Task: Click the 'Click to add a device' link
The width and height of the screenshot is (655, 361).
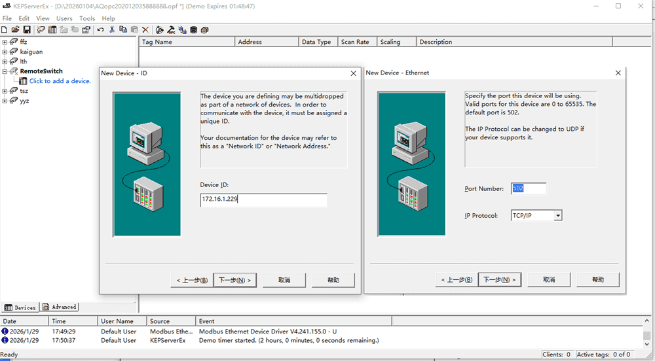Action: (60, 81)
